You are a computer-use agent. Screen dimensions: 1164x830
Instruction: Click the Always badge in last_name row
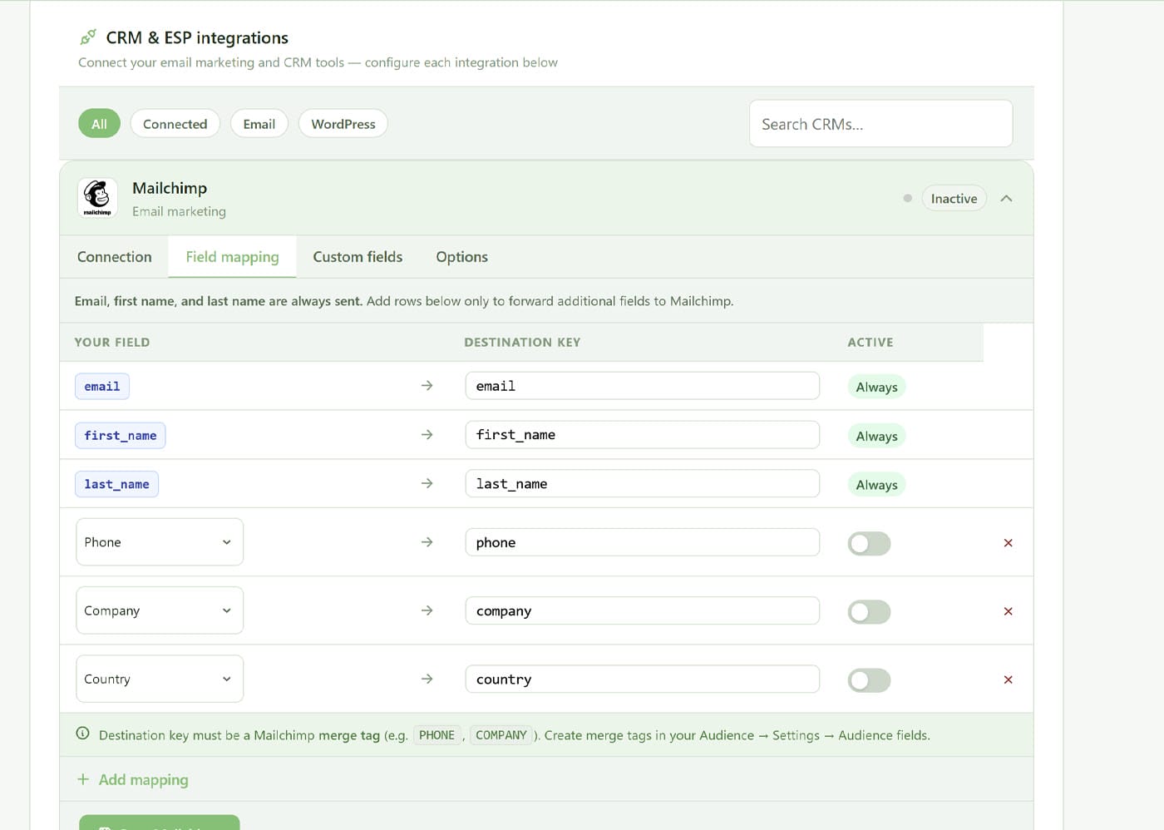click(876, 485)
